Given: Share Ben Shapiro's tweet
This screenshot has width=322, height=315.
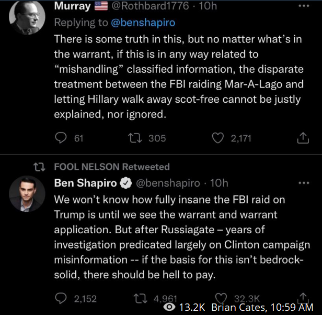Looking at the screenshot, I should 303,297.
